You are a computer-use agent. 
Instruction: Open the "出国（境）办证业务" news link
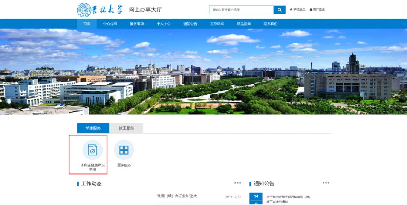click(x=178, y=196)
